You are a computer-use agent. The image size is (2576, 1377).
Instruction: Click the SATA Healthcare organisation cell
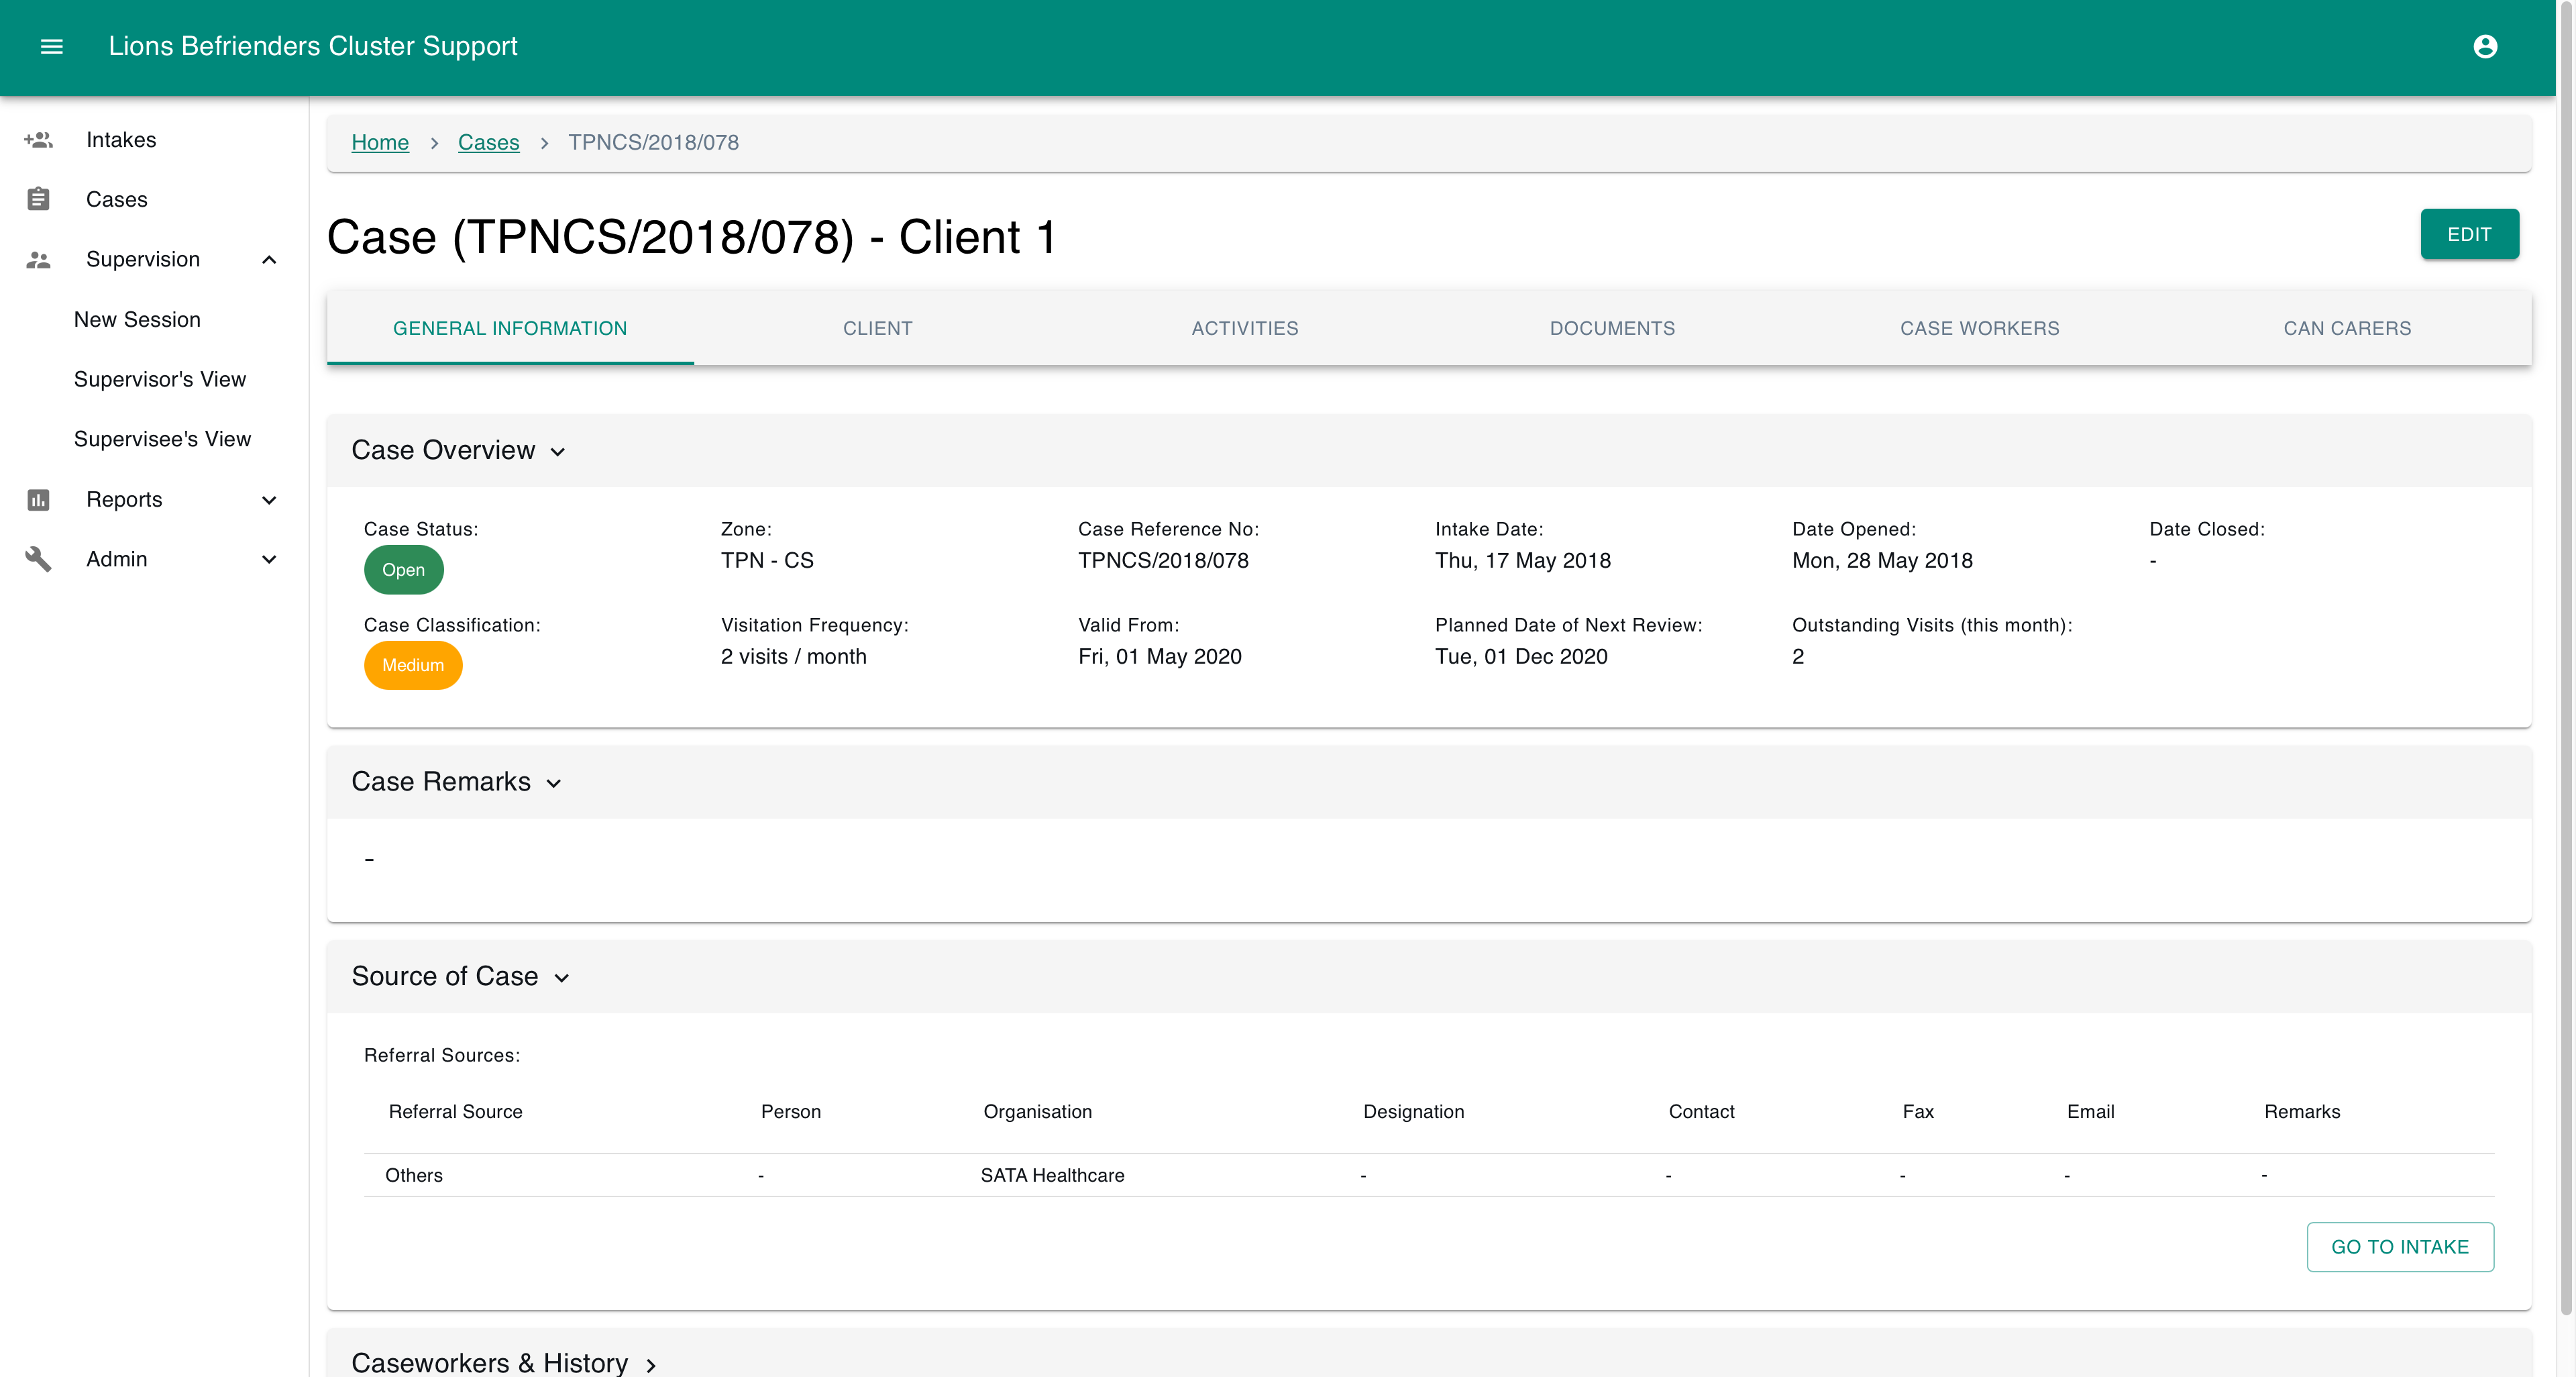point(1052,1175)
